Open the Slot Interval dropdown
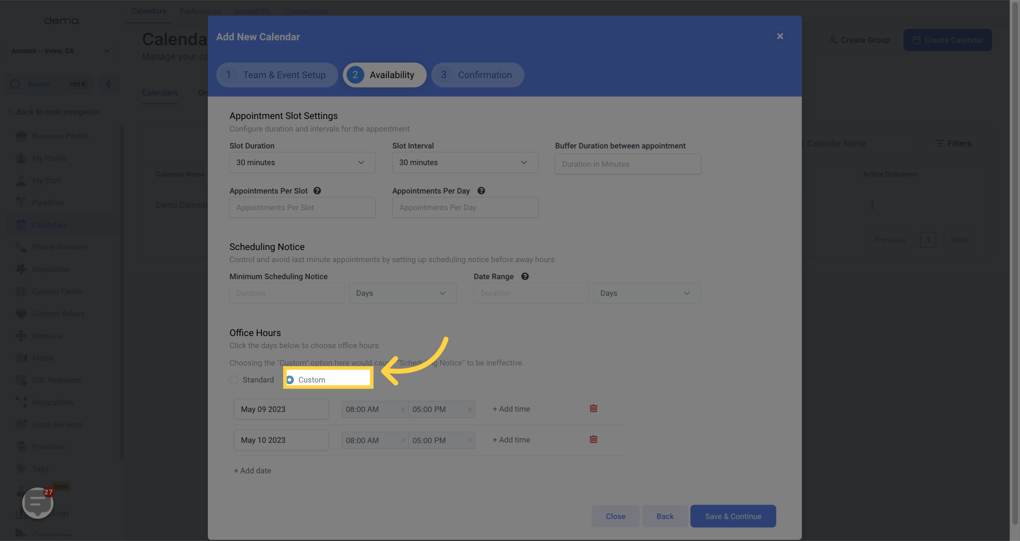 point(465,162)
